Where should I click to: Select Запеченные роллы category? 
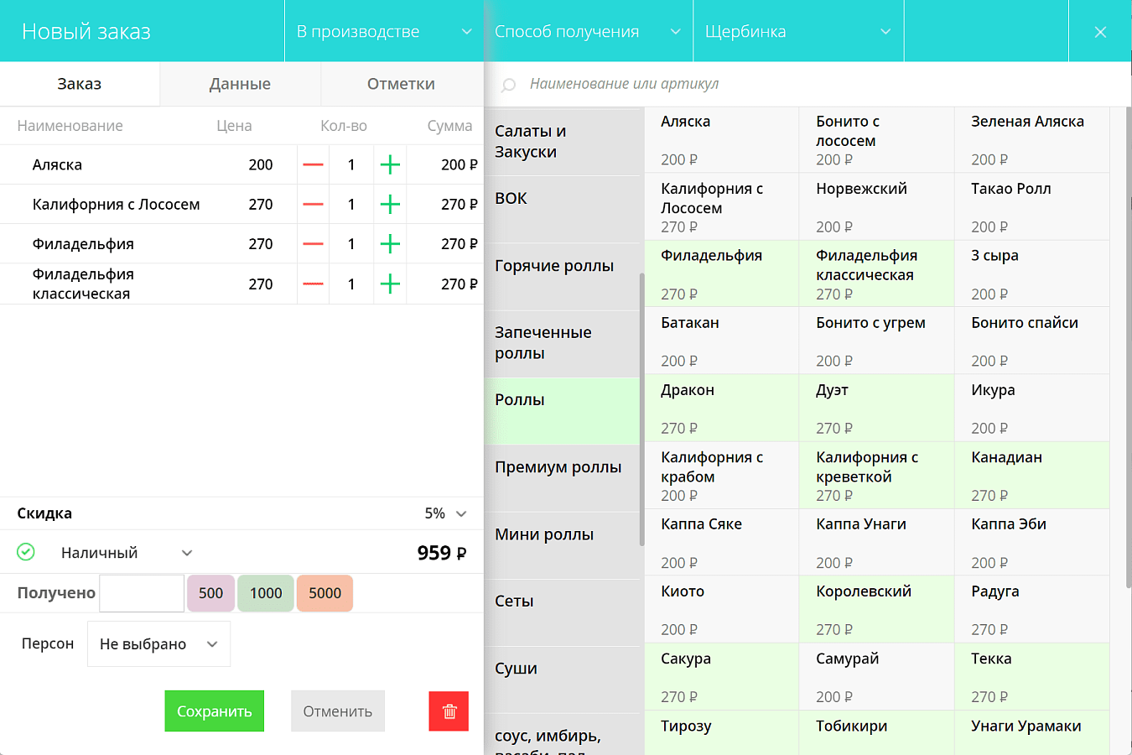[562, 344]
